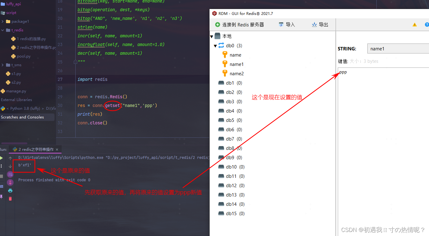Click the Restore Layout icon in Run panel

click(2, 187)
